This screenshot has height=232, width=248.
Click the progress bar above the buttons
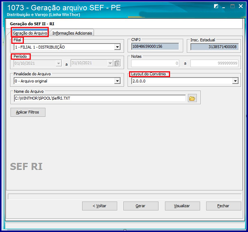point(124,196)
